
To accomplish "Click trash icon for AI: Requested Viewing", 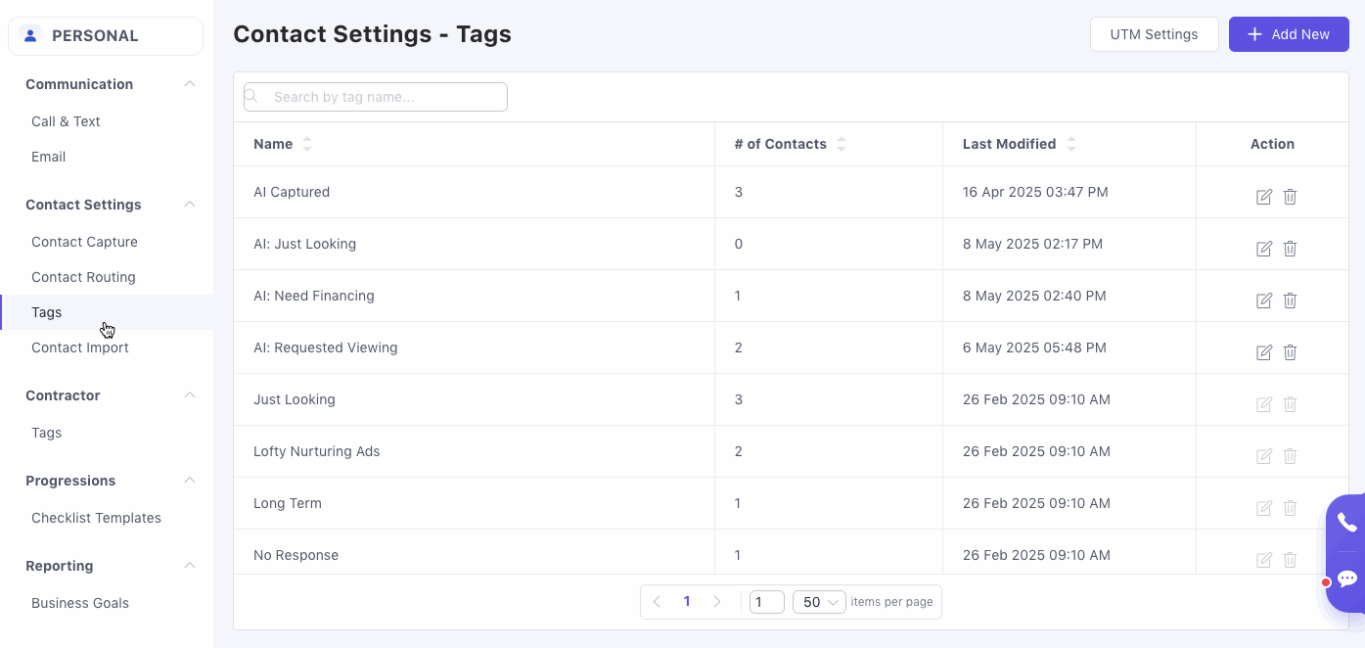I will pyautogui.click(x=1290, y=352).
